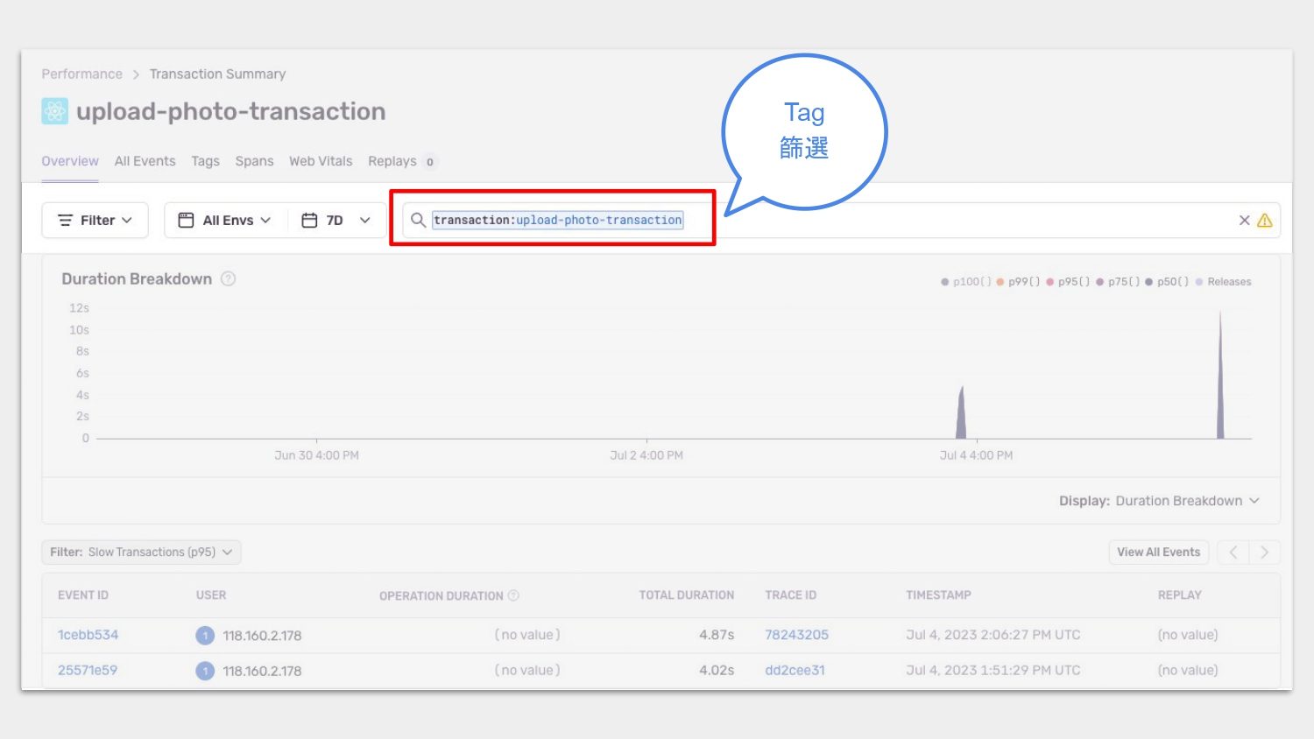This screenshot has height=739, width=1314.
Task: Open the Web Vitals tab
Action: tap(321, 161)
